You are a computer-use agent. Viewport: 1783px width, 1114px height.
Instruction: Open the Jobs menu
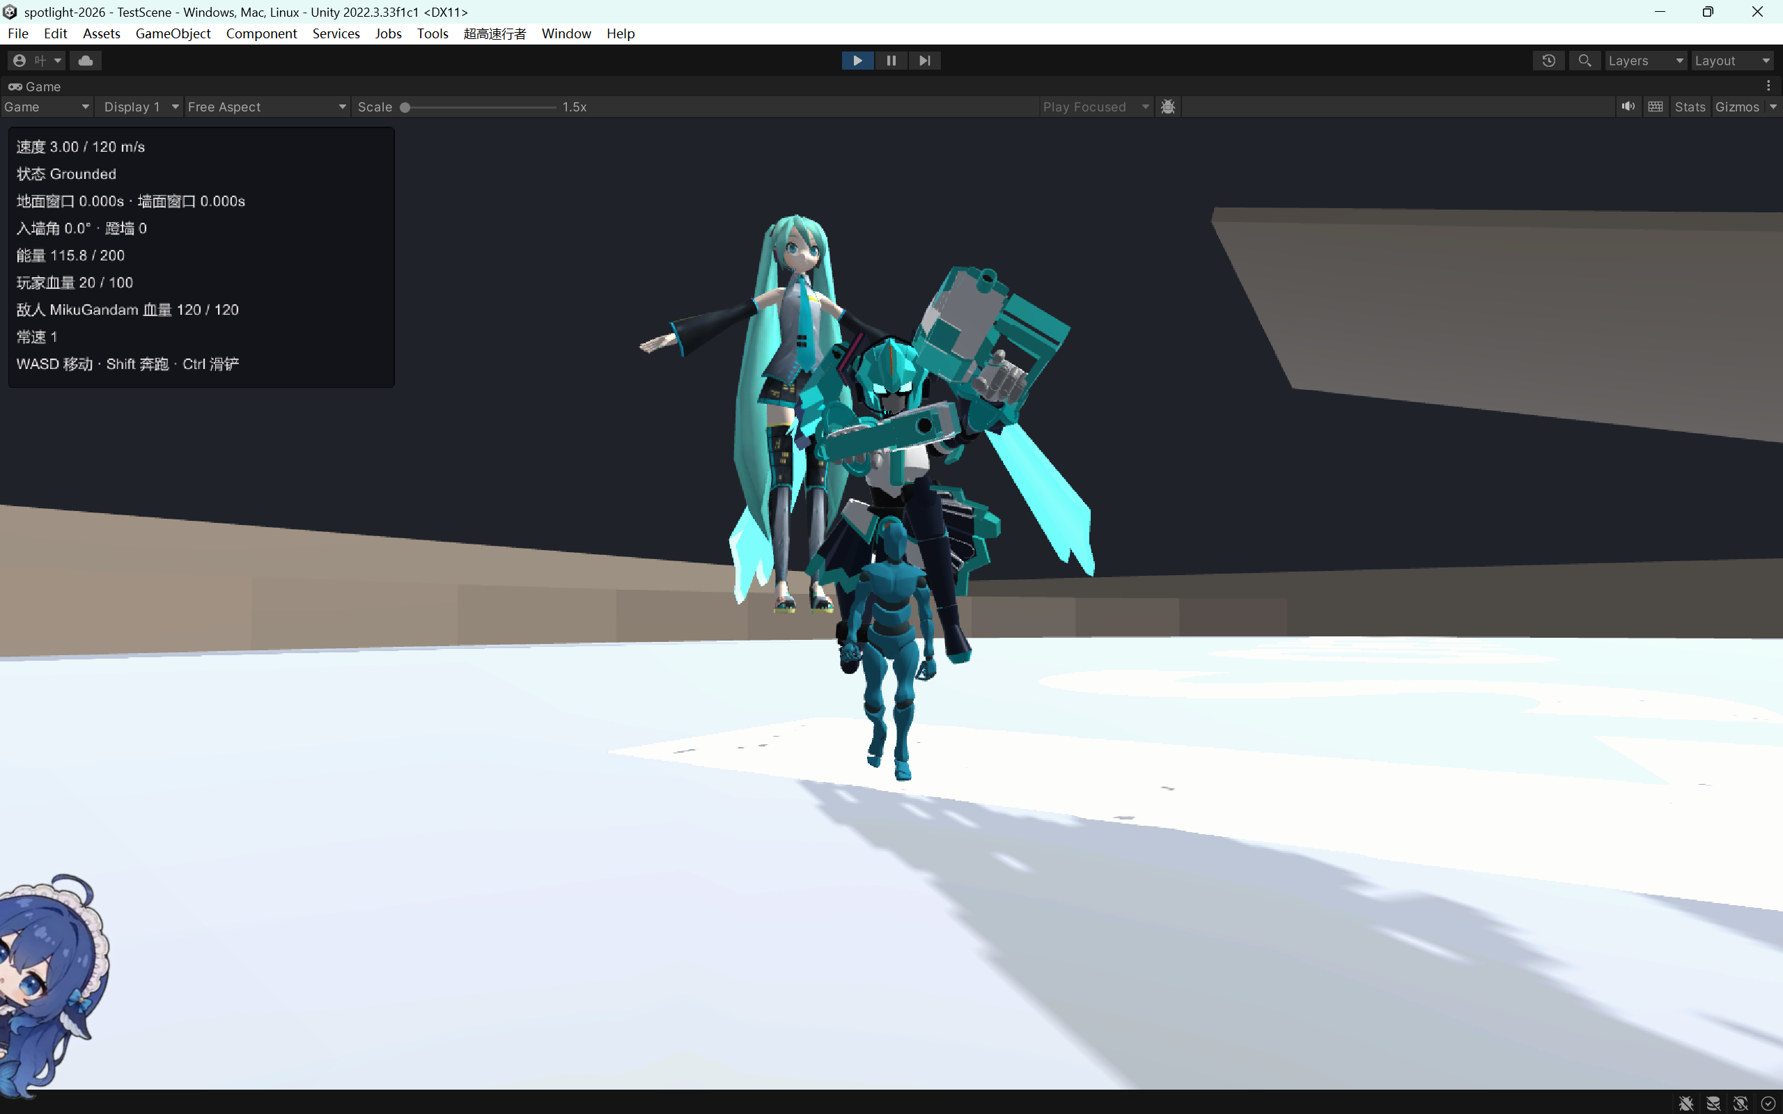[x=388, y=34]
